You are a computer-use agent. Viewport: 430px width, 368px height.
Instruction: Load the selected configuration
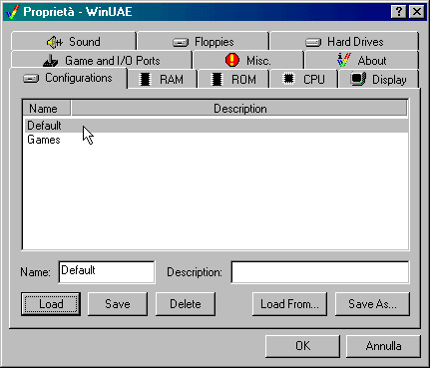point(51,304)
